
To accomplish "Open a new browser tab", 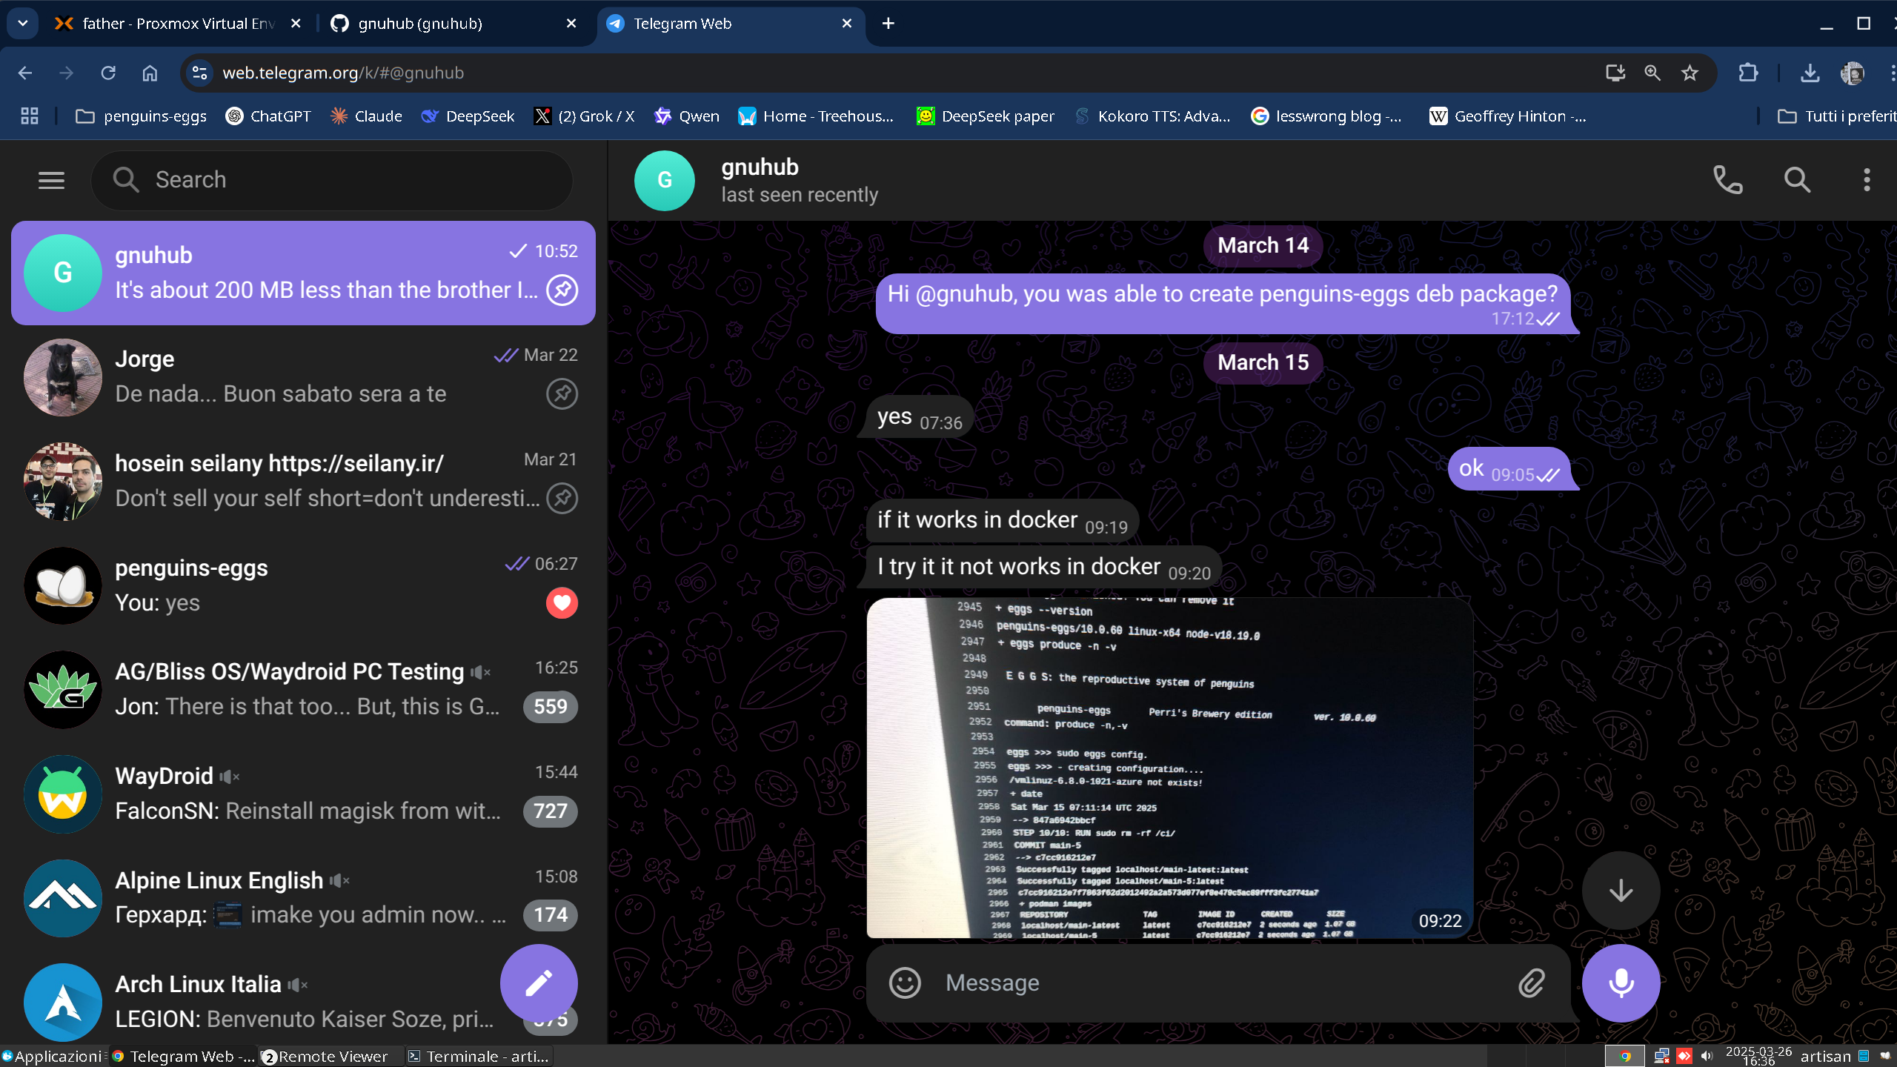I will (888, 24).
